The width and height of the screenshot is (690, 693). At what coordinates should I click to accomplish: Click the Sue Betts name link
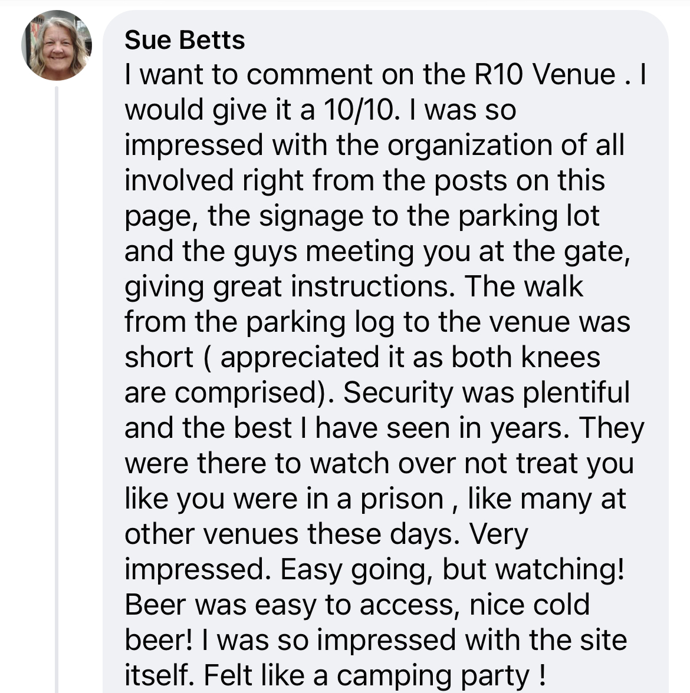click(185, 40)
